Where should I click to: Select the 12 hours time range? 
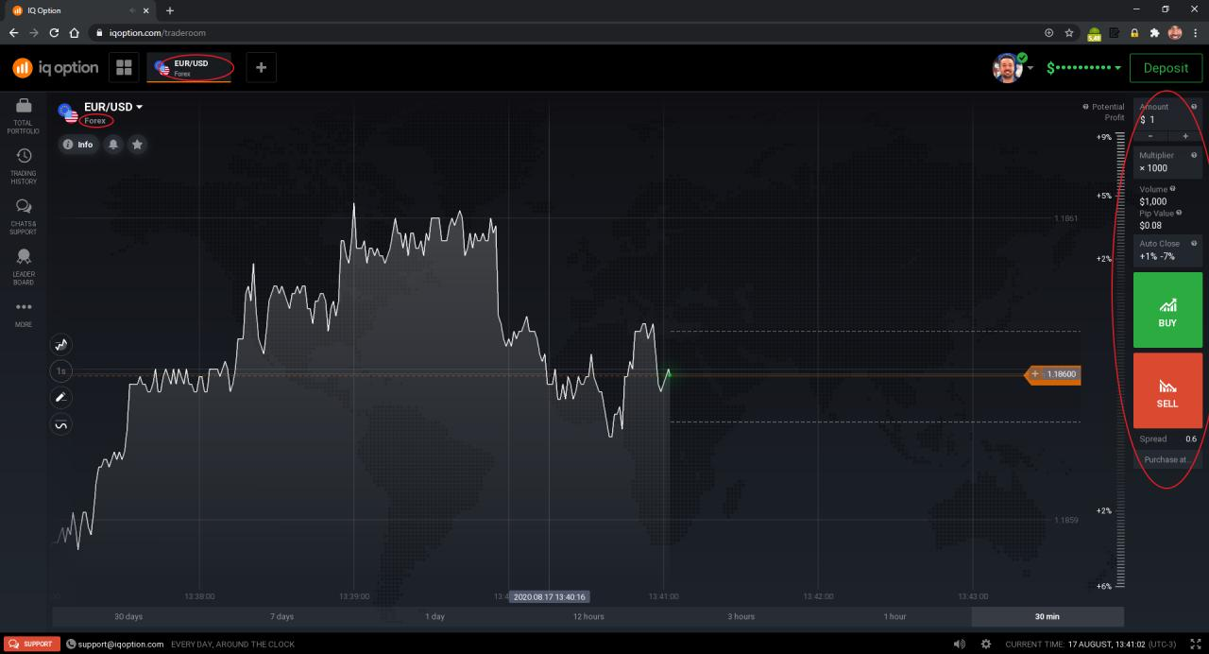pos(588,616)
